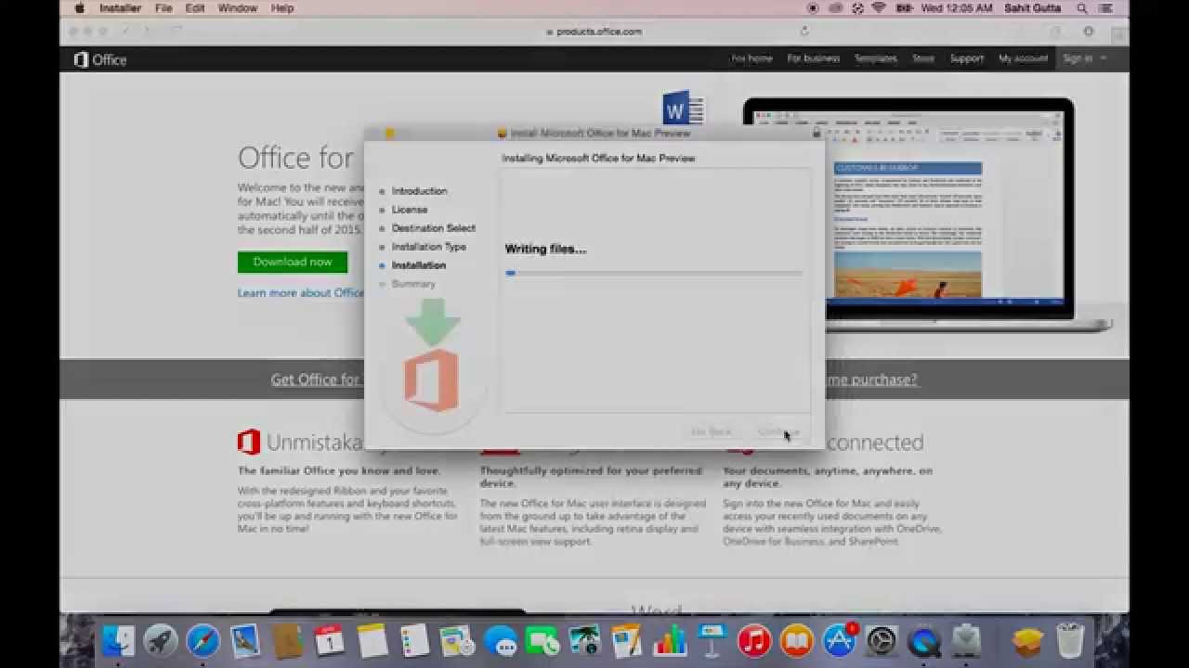The image size is (1189, 668).
Task: Open Notification Center icon in menu bar
Action: pyautogui.click(x=1107, y=8)
